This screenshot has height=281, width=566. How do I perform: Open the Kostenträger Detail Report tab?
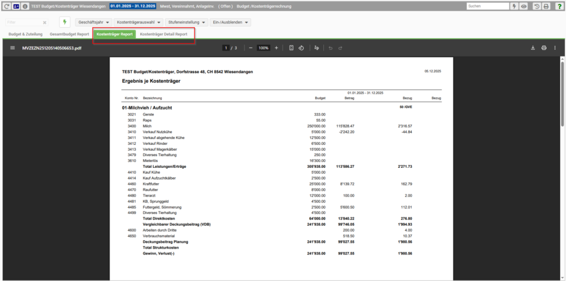[164, 34]
